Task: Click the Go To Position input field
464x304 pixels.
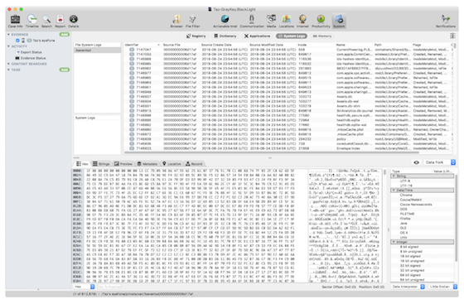Action: coord(109,287)
